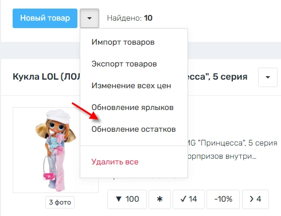The height and width of the screenshot is (216, 281).
Task: Click the "3 фото" badge
Action: pos(60,202)
